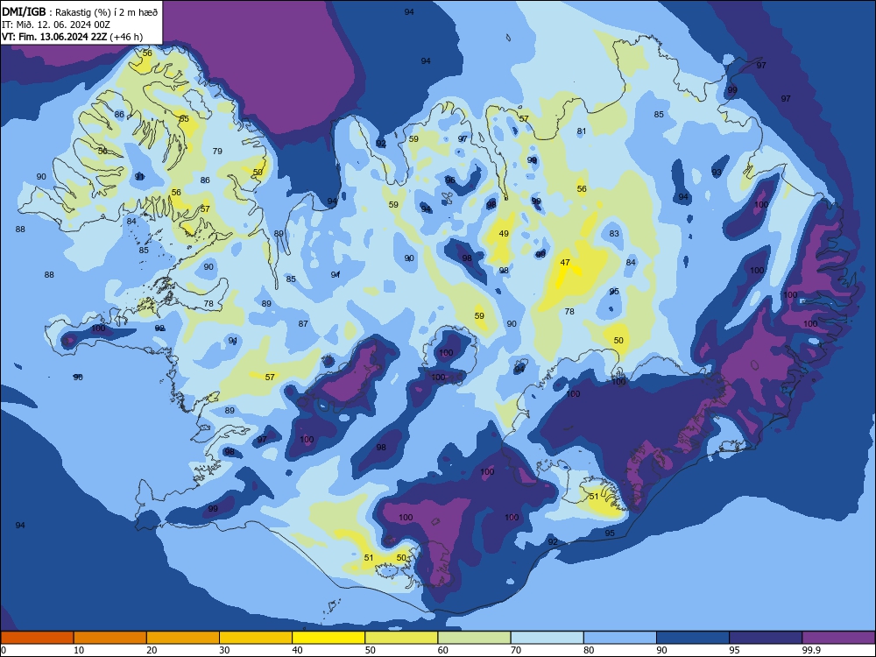The image size is (876, 657).
Task: Click the '95' legend scale label
Action: click(x=735, y=650)
